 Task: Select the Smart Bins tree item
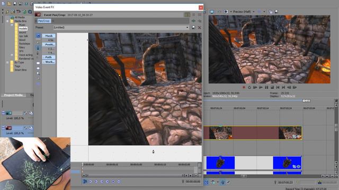[x=20, y=70]
